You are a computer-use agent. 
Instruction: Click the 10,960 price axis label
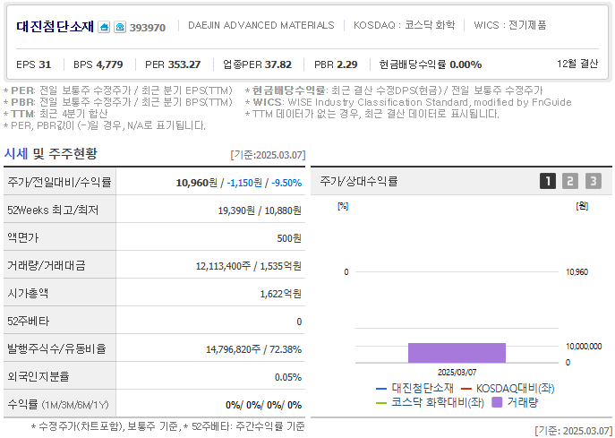[x=577, y=272]
